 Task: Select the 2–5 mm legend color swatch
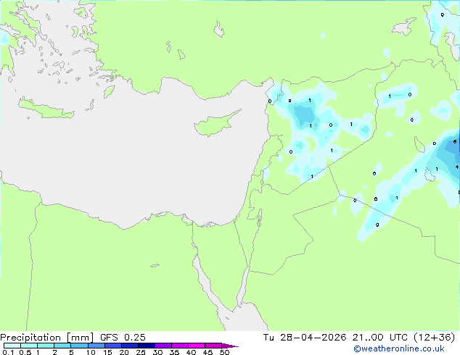tap(62, 346)
